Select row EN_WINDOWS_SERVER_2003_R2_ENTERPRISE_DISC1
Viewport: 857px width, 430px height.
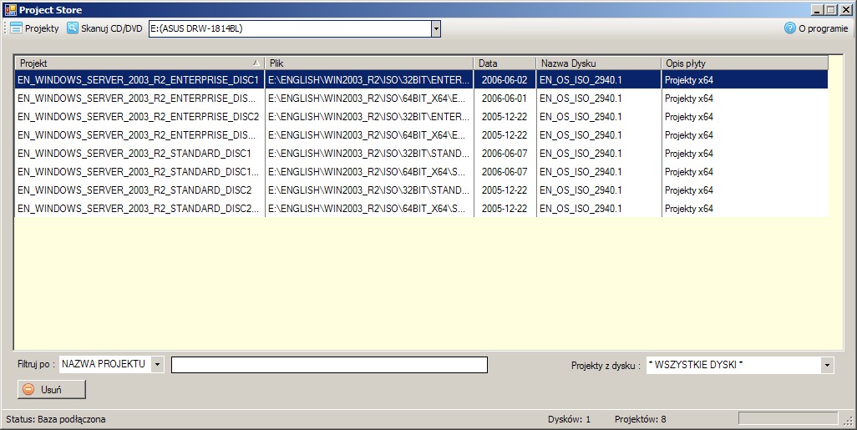click(421, 80)
